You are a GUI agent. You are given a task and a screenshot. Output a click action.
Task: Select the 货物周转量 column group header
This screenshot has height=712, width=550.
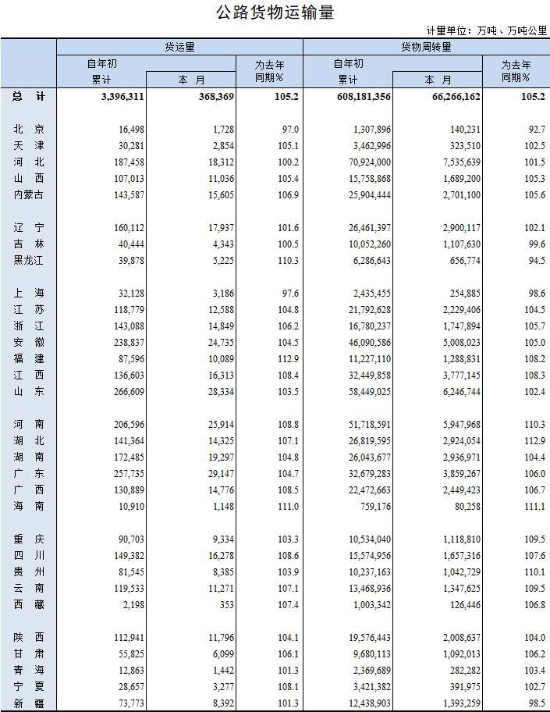pyautogui.click(x=426, y=47)
